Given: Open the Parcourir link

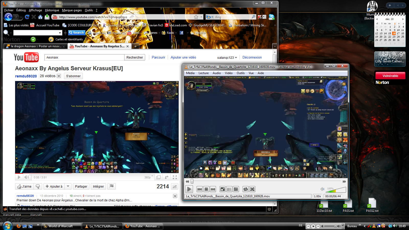Looking at the screenshot, I should (158, 57).
